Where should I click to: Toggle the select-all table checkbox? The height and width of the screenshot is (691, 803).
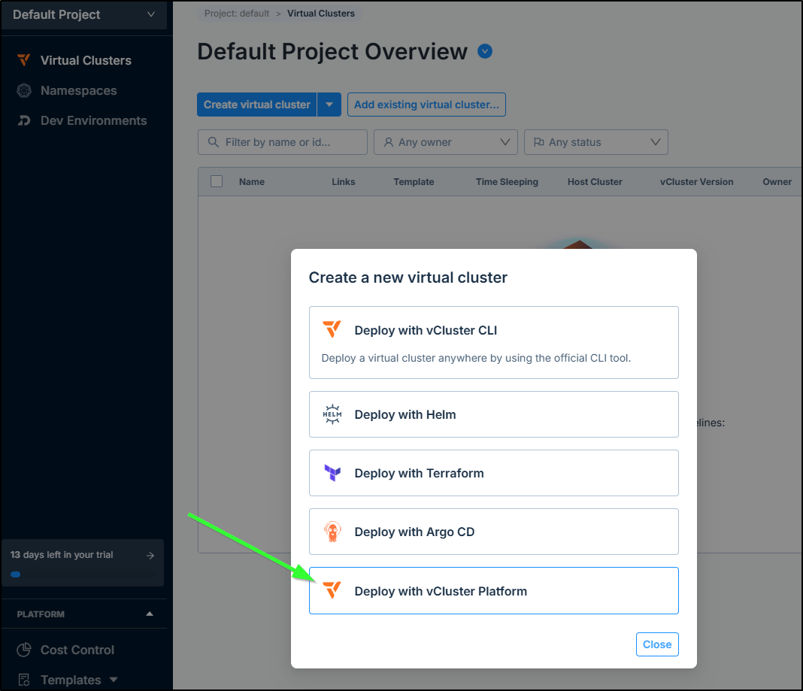[217, 181]
